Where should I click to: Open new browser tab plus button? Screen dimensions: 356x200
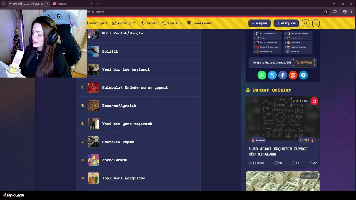pos(98,4)
